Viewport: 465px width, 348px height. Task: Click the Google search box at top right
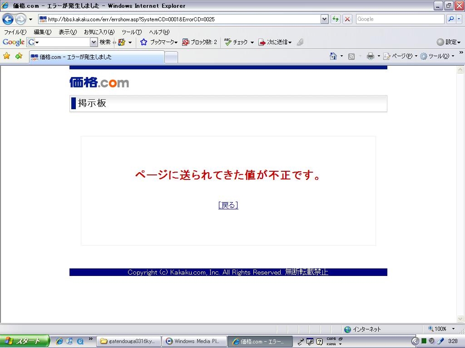pos(400,19)
